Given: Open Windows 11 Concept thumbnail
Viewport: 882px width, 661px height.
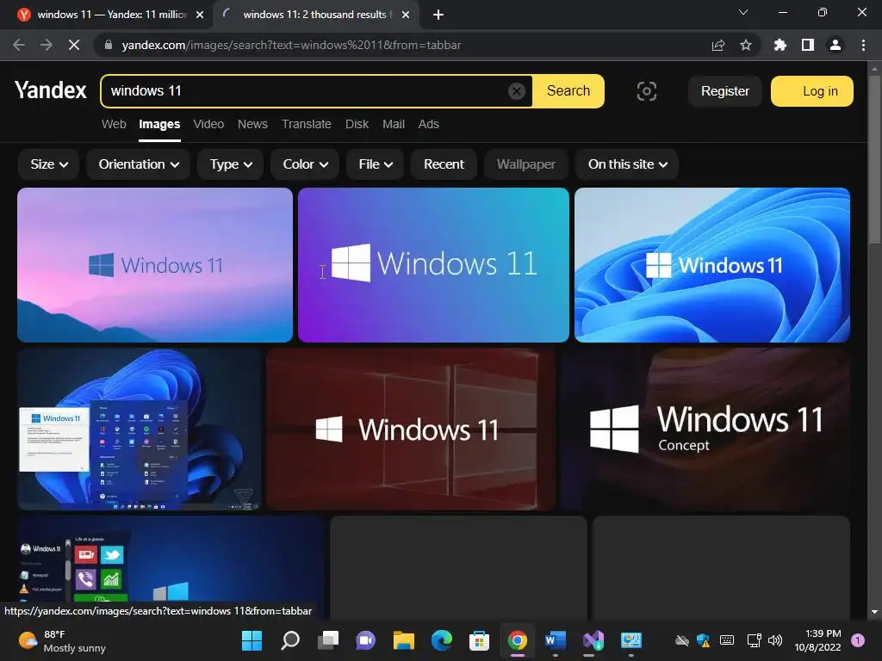Looking at the screenshot, I should pos(705,429).
